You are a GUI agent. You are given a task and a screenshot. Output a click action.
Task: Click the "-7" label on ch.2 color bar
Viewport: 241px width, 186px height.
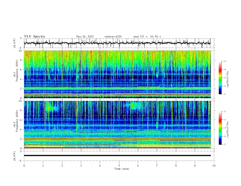[224, 145]
